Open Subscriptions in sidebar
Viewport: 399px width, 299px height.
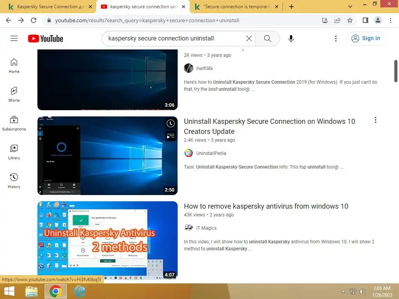[14, 123]
